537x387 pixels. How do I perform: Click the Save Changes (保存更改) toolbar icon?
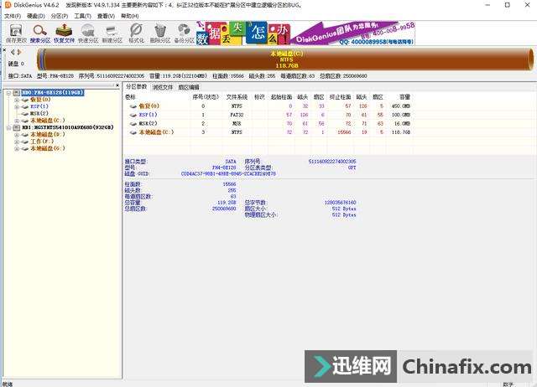click(x=16, y=34)
